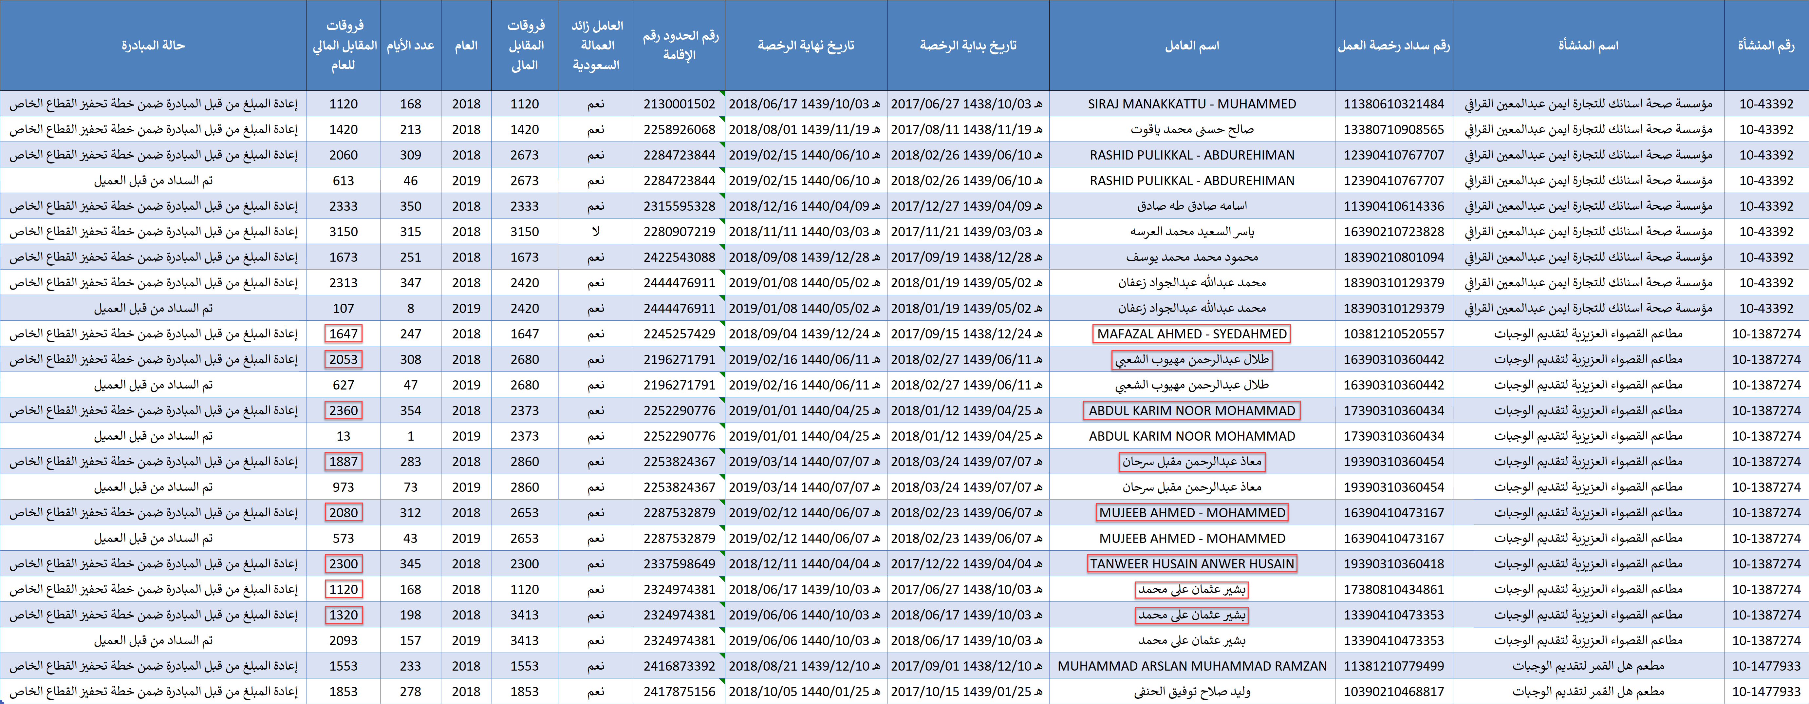Select payment number 10381210520557

1394,334
